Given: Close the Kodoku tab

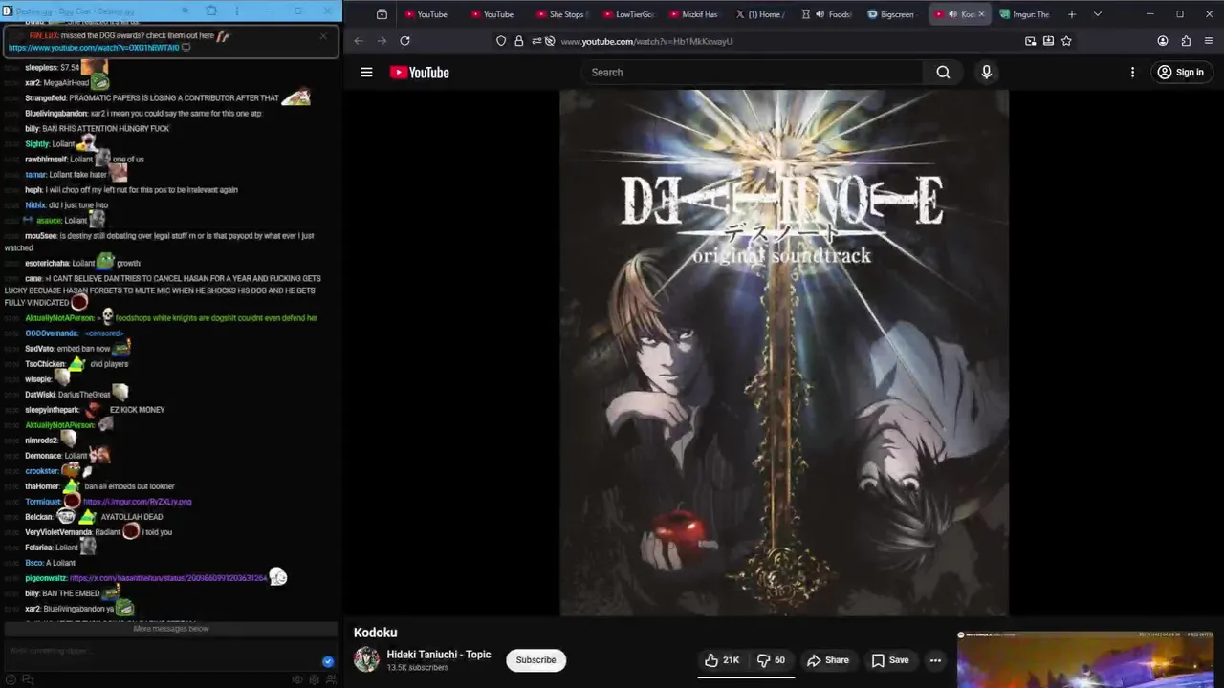Looking at the screenshot, I should [x=981, y=14].
